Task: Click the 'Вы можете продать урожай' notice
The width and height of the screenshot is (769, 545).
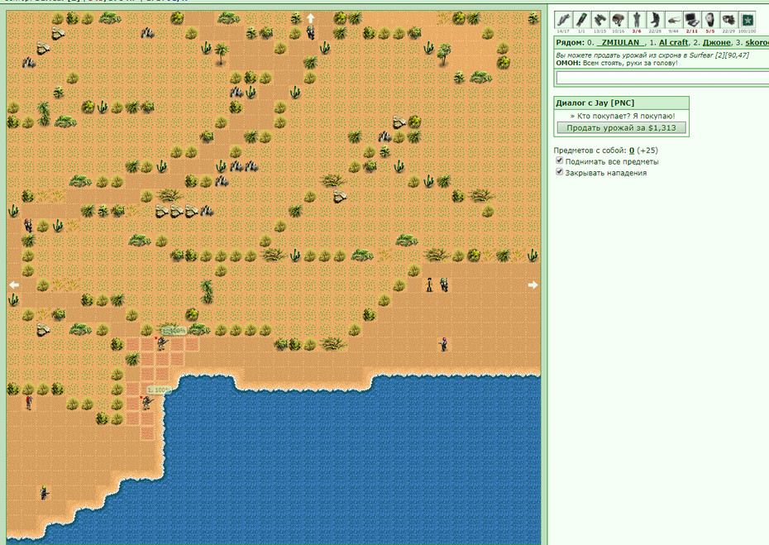Action: [652, 55]
